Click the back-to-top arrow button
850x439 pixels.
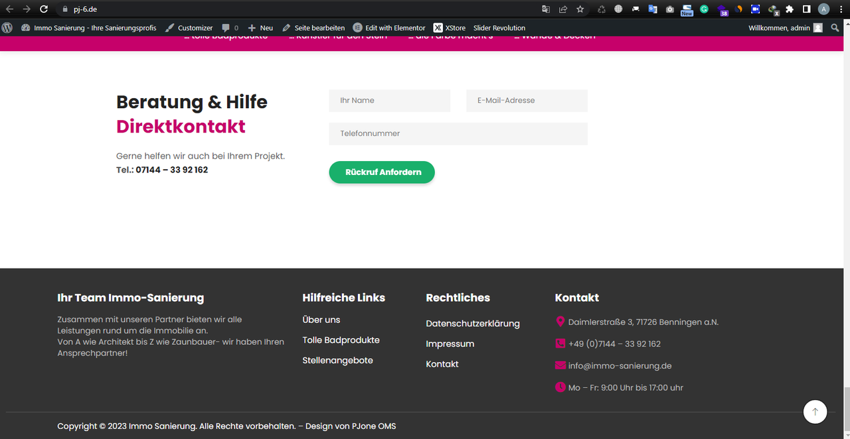coord(815,412)
